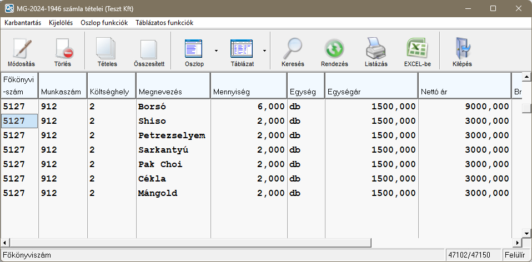The height and width of the screenshot is (262, 532).
Task: Click the vertical scrollbar down arrow
Action: [526, 233]
